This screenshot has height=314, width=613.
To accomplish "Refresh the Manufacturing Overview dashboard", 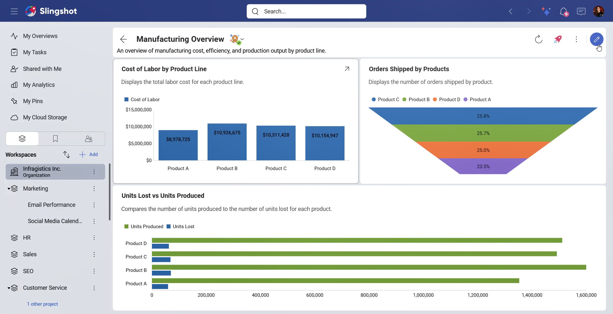I will tap(539, 39).
